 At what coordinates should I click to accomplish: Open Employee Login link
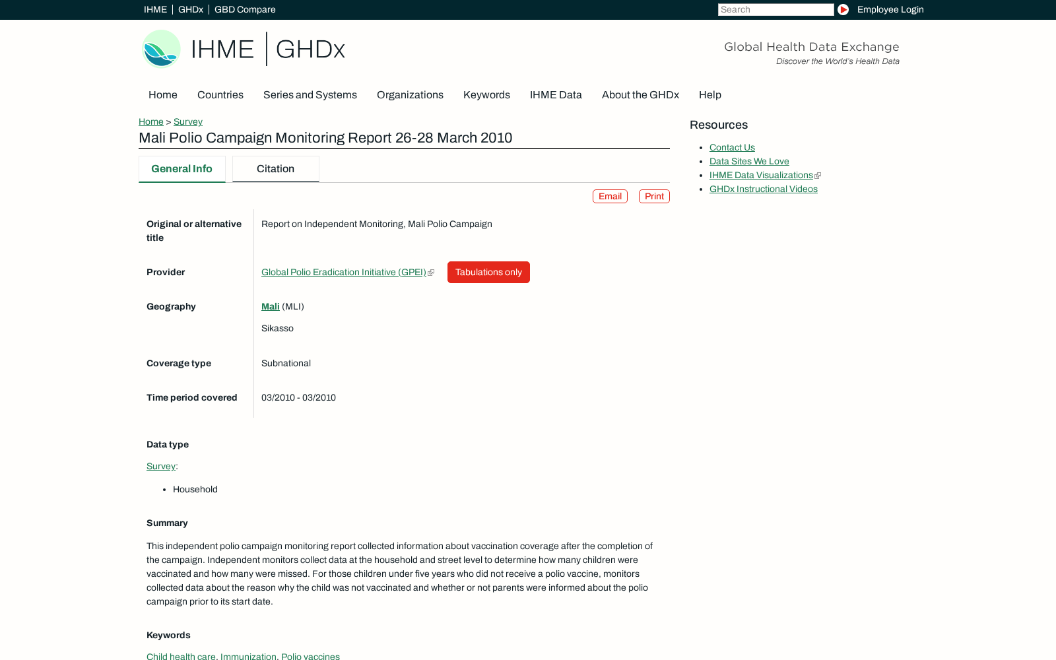point(890,9)
